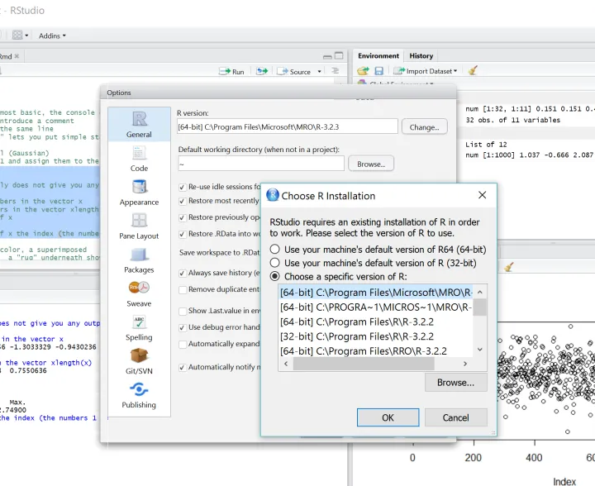Click the vertical scrollbar thumb in R versions list

click(480, 307)
